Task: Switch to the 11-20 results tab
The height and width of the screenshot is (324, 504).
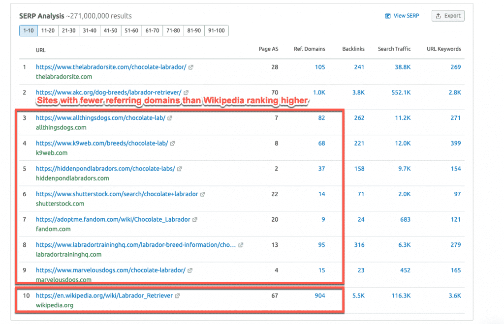Action: pos(49,30)
